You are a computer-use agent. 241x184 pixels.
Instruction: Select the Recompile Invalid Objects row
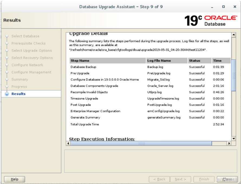click(89, 92)
